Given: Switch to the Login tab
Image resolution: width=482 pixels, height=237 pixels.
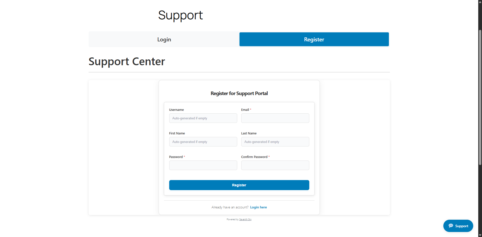Looking at the screenshot, I should click(x=164, y=39).
